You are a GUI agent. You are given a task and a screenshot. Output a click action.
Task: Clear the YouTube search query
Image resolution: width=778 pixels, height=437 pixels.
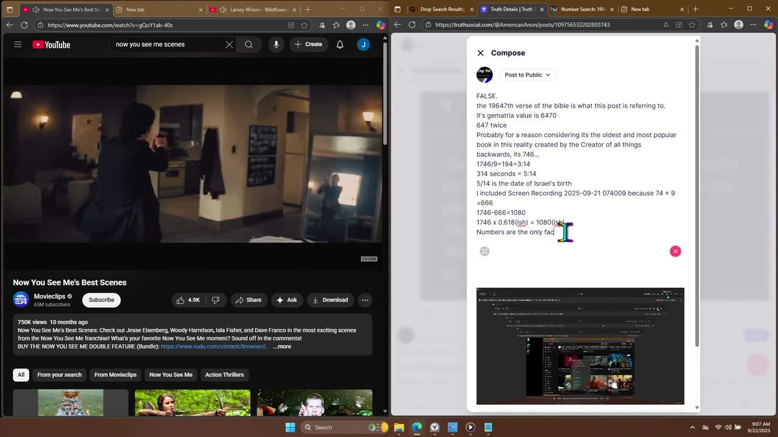229,44
